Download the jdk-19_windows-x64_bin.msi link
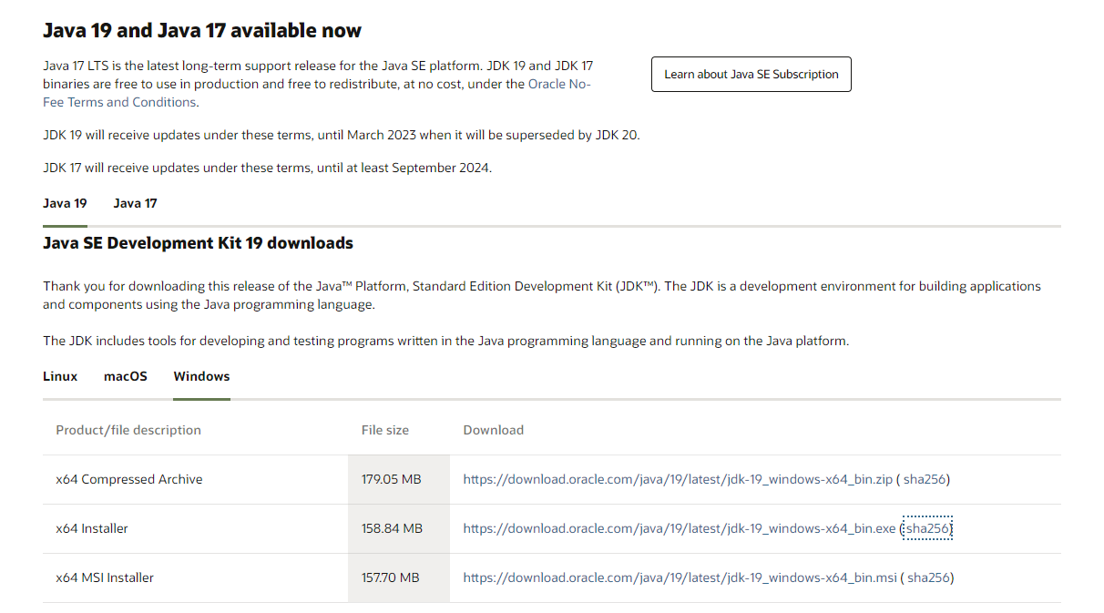 click(x=680, y=577)
